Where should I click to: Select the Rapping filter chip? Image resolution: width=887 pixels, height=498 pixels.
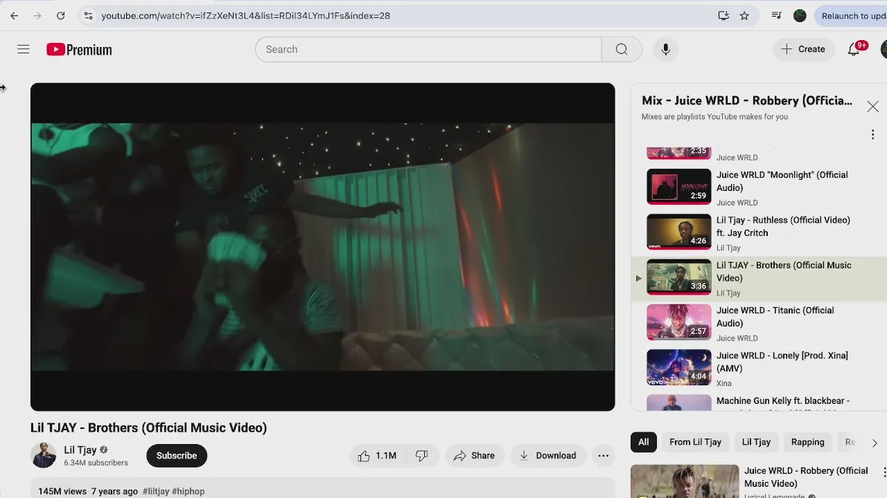[x=807, y=442]
